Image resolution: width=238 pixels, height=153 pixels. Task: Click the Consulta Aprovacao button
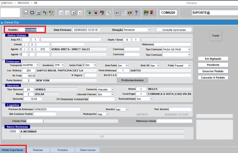(174, 30)
